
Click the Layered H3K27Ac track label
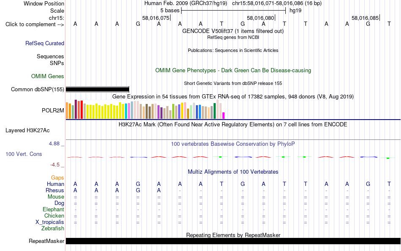tap(27, 131)
